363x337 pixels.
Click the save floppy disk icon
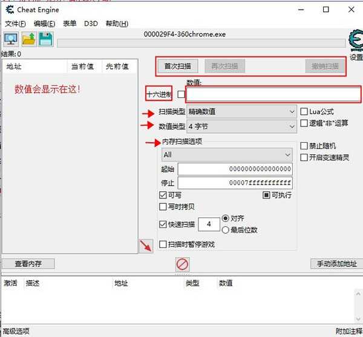[x=46, y=39]
